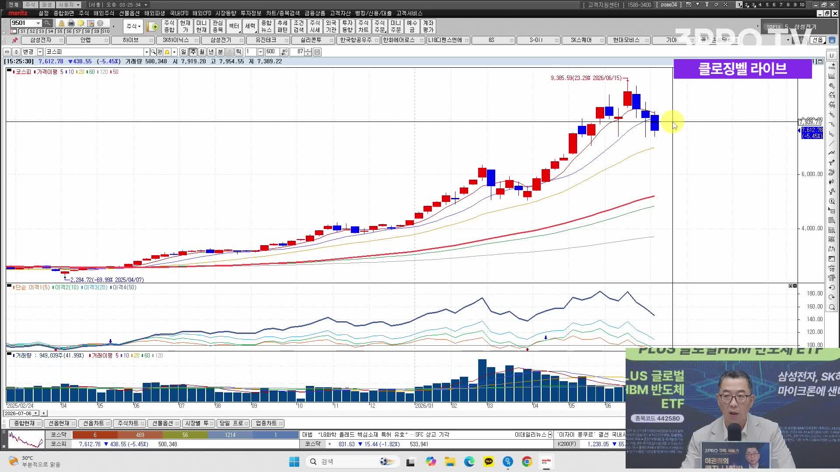Expand the 변경 dropdown arrow
This screenshot has height=472, width=840.
40,52
